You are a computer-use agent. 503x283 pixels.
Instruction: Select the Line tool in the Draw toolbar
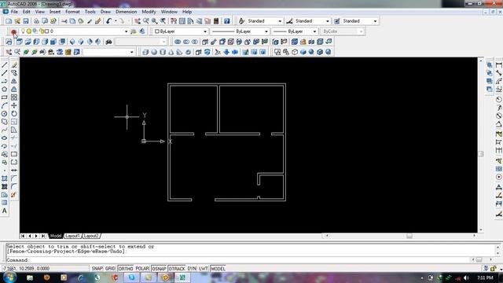5,65
